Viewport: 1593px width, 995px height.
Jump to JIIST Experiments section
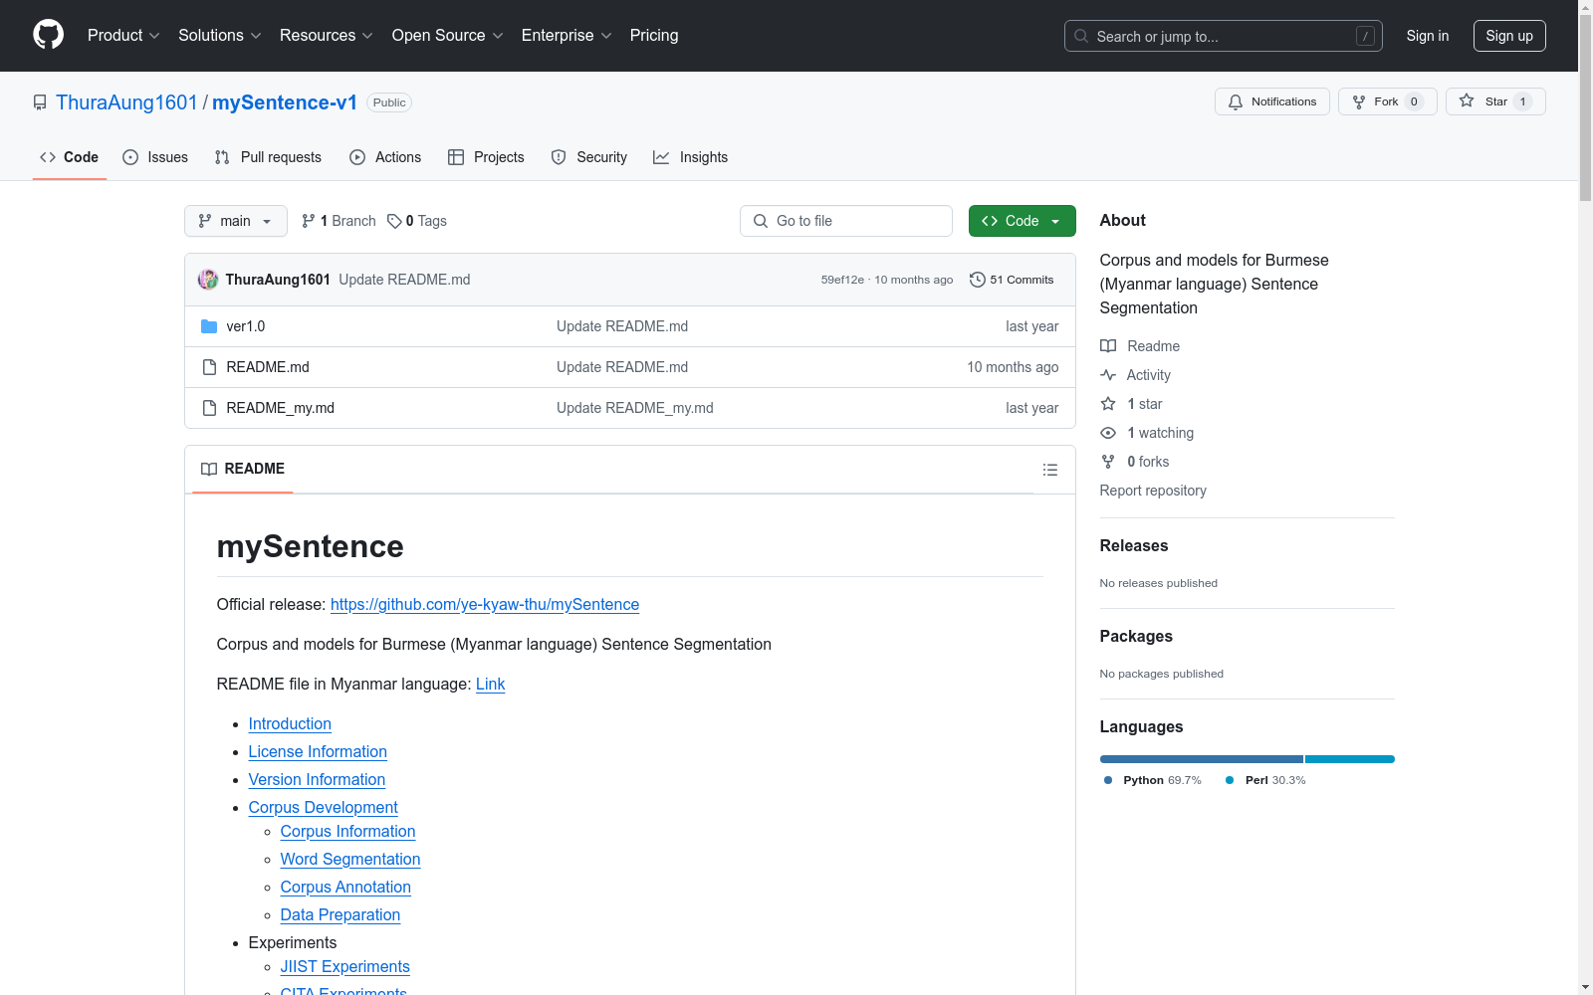(x=344, y=966)
